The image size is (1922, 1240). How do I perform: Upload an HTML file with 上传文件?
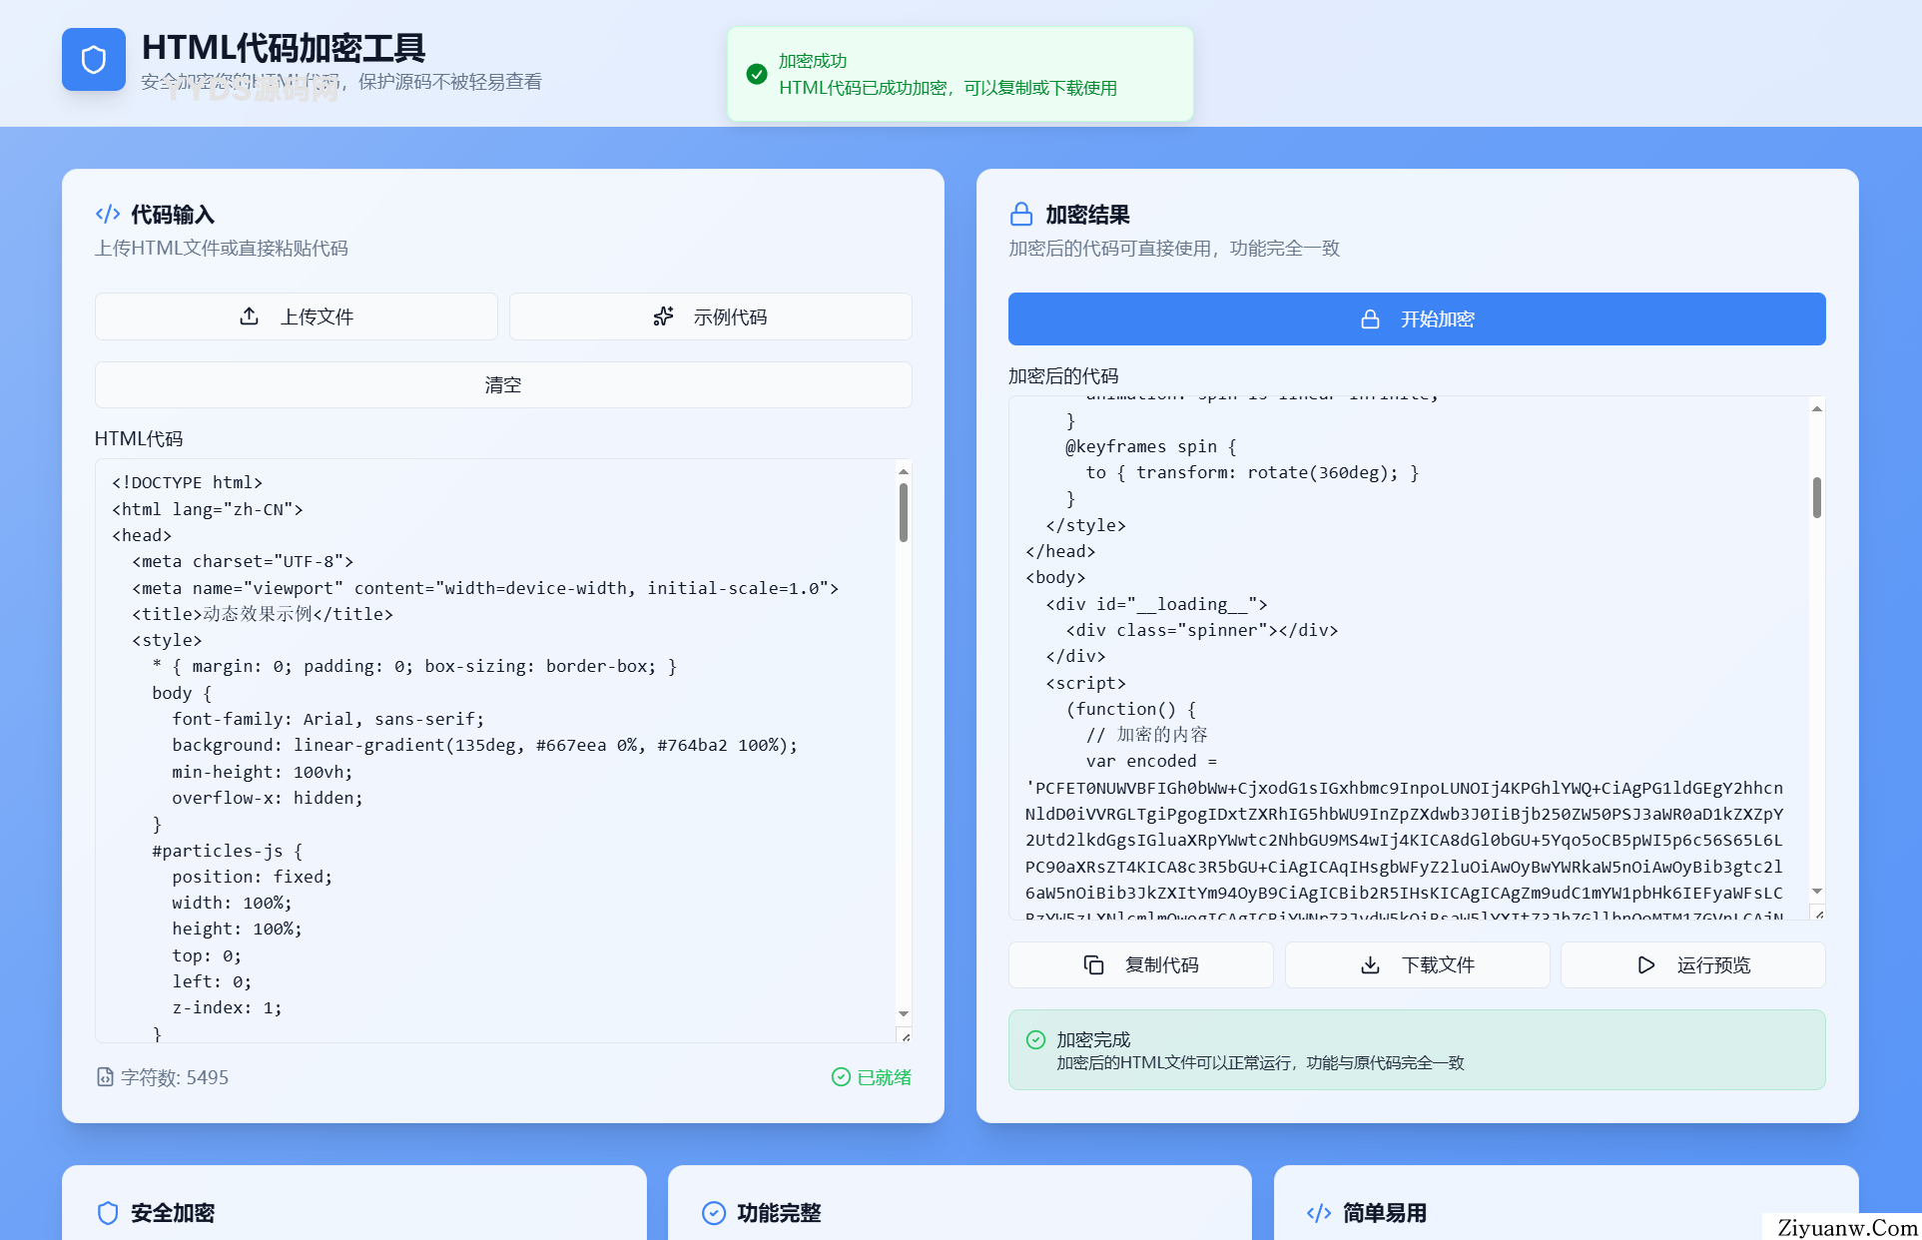tap(297, 316)
